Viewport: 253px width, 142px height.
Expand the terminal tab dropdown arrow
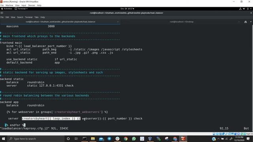(x=251, y=22)
